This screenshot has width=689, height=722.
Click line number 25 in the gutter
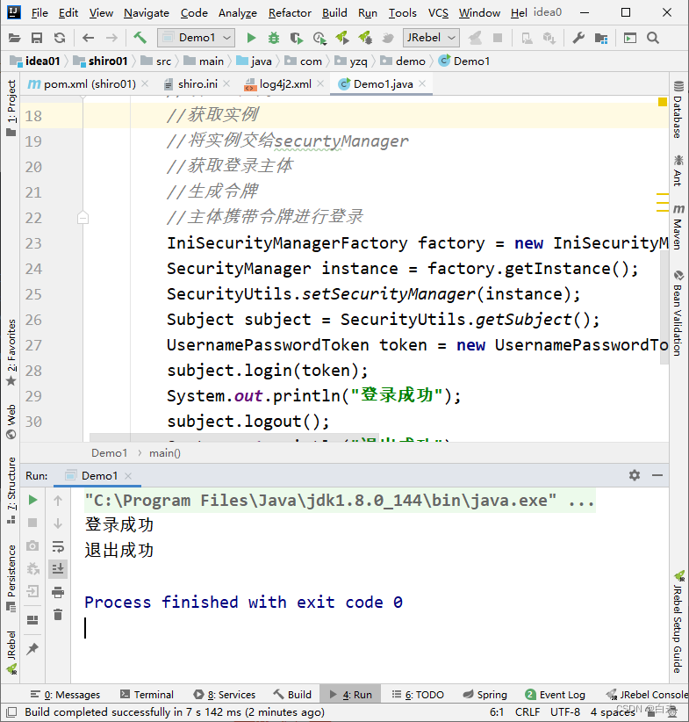pyautogui.click(x=33, y=294)
